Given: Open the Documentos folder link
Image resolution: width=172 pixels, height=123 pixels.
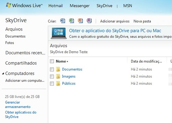Looking at the screenshot, I should (72, 69).
